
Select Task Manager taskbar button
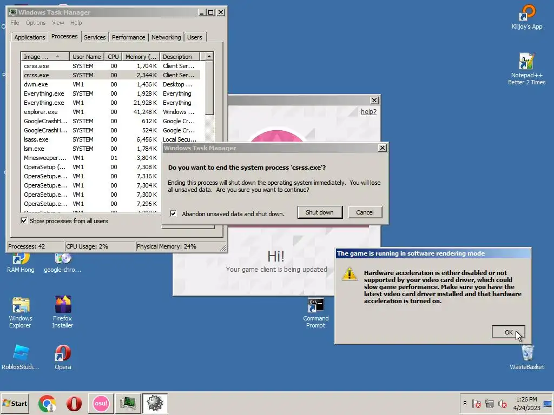coord(128,403)
